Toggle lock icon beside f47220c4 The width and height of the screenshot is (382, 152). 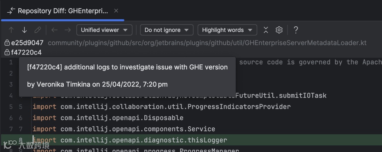click(x=7, y=52)
